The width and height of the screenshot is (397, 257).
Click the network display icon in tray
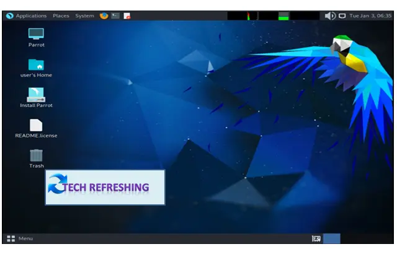pos(342,15)
